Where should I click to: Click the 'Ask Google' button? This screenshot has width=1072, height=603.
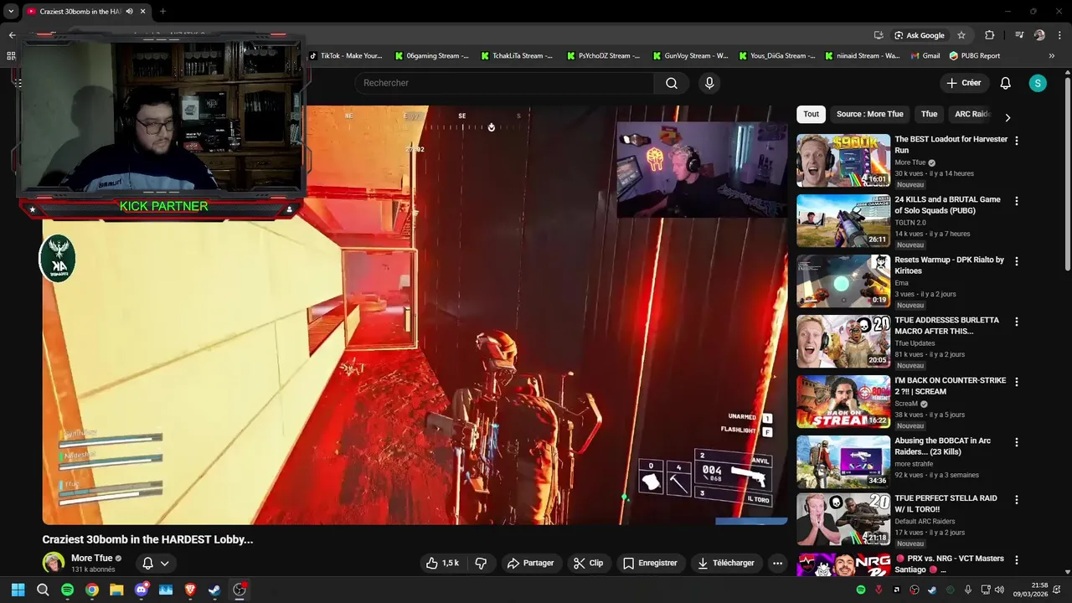point(920,35)
